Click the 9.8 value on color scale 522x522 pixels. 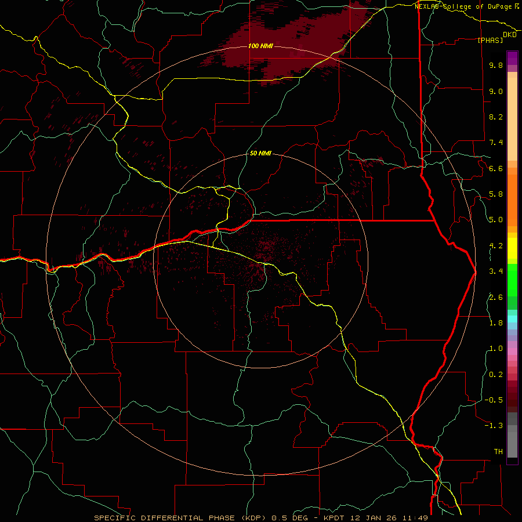(x=496, y=65)
